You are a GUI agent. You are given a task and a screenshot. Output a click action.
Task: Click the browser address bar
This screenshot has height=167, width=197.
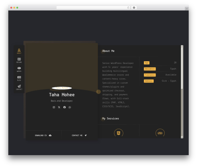pos(93,8)
